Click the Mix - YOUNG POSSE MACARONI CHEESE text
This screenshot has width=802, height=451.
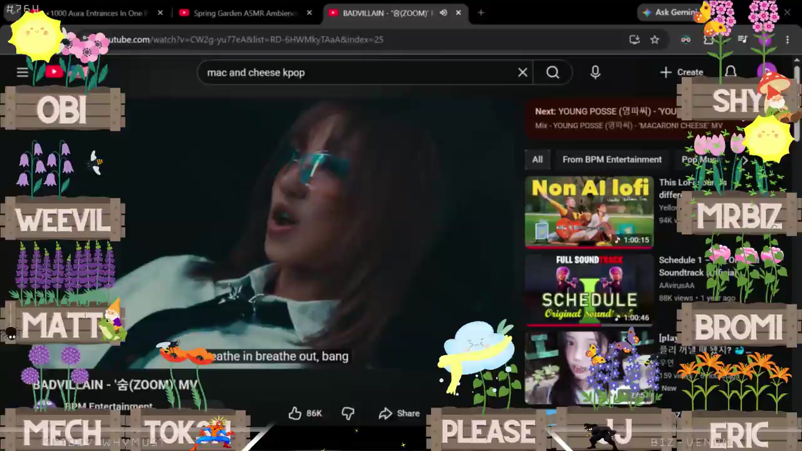tap(629, 126)
